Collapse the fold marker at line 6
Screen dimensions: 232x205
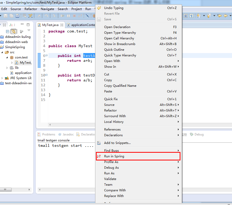pos(47,56)
